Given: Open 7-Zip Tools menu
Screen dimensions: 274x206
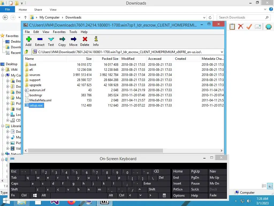Looking at the screenshot, I should coord(73,32).
